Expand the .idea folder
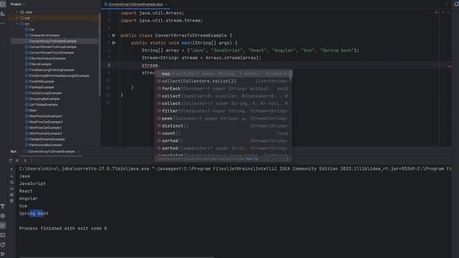 [17, 12]
